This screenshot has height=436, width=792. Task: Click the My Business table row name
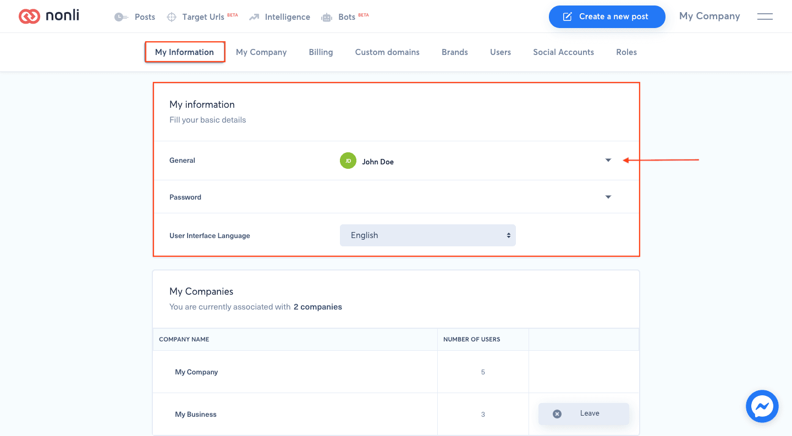point(196,415)
